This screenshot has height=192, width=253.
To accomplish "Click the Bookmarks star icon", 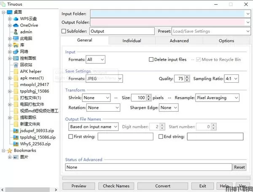I will tap(10, 150).
